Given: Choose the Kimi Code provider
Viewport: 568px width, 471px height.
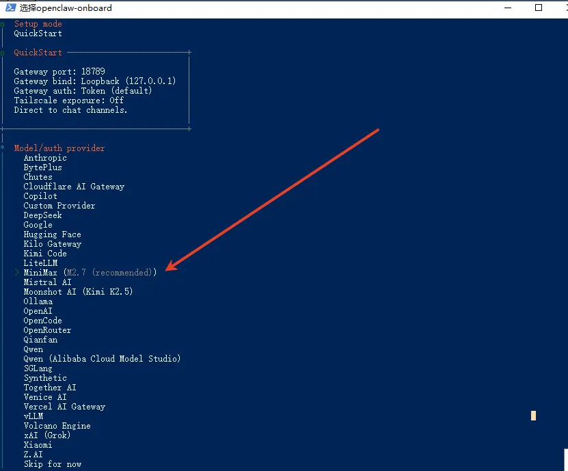Looking at the screenshot, I should 45,254.
